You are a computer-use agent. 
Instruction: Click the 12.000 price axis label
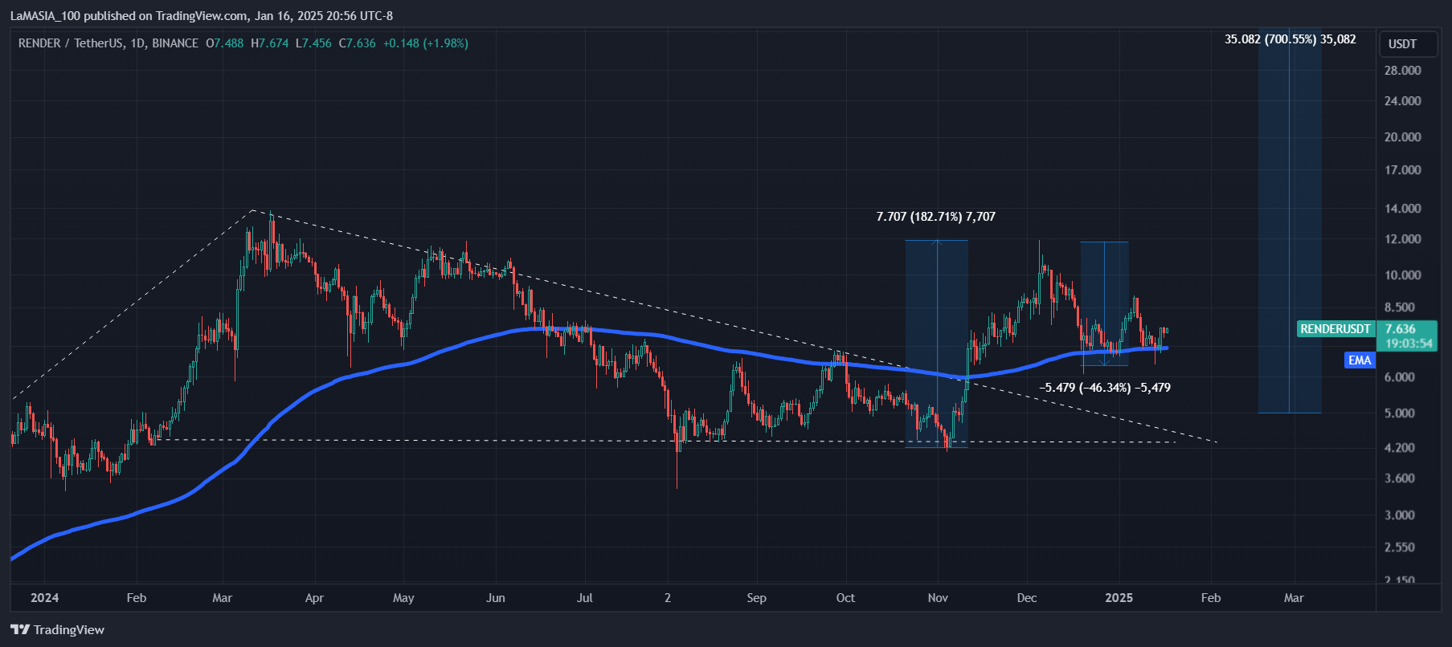(x=1403, y=239)
